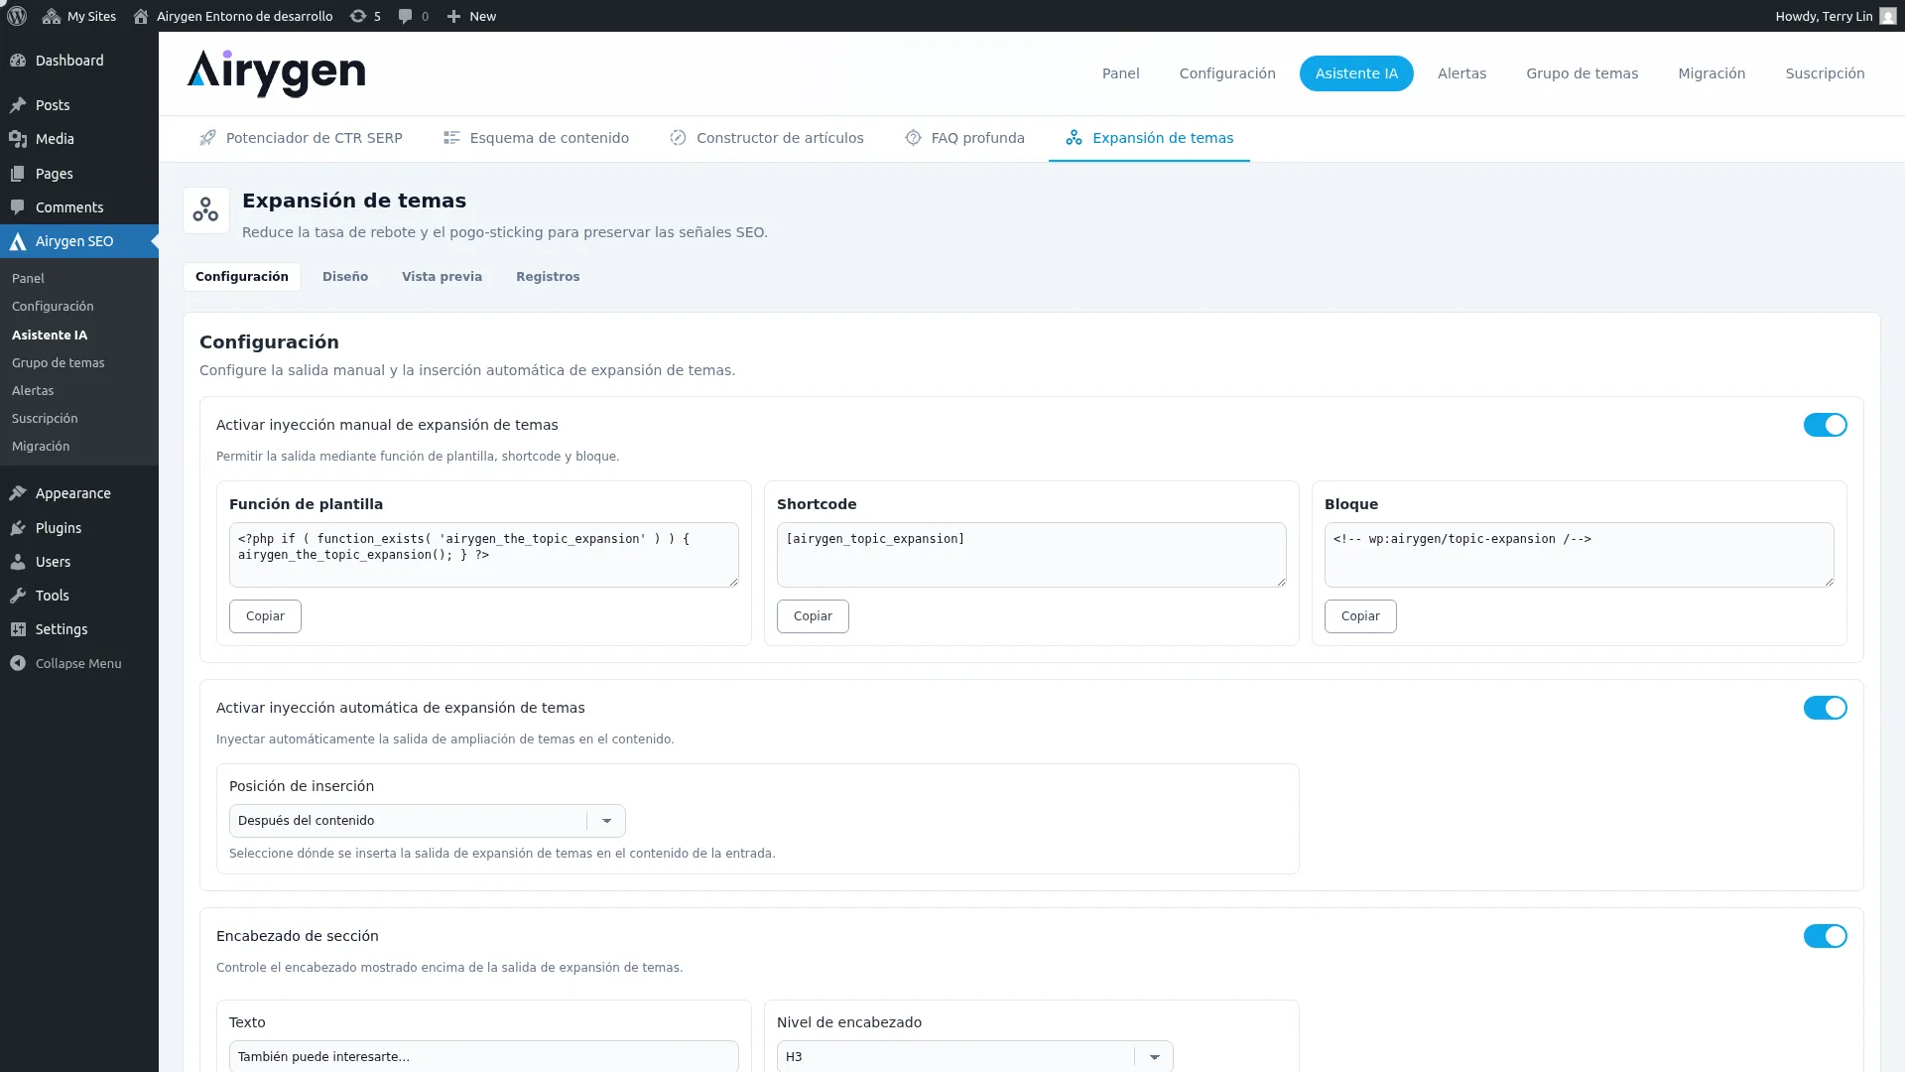
Task: Click the Constructor de artículos icon
Action: [x=678, y=138]
